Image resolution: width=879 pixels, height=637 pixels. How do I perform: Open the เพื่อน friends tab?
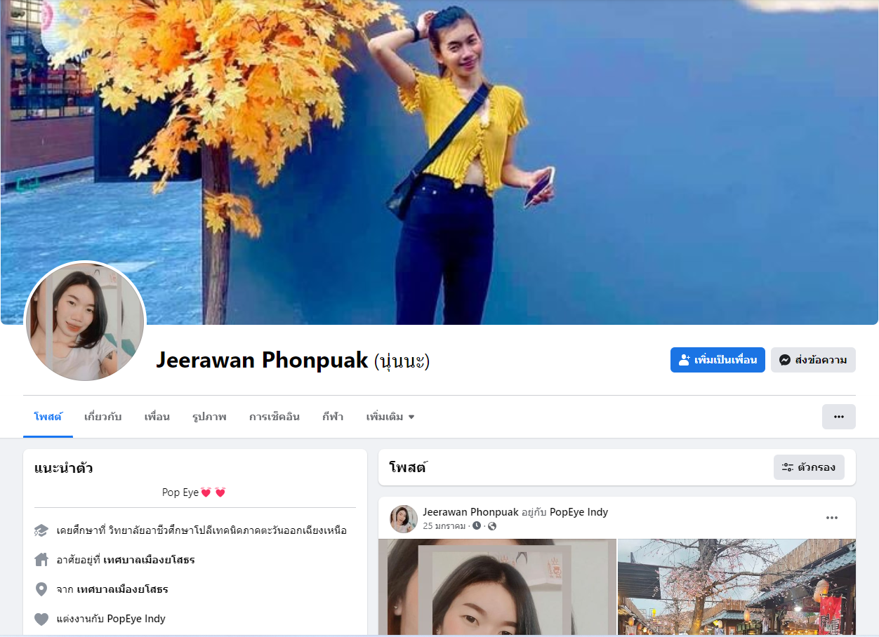pyautogui.click(x=157, y=417)
